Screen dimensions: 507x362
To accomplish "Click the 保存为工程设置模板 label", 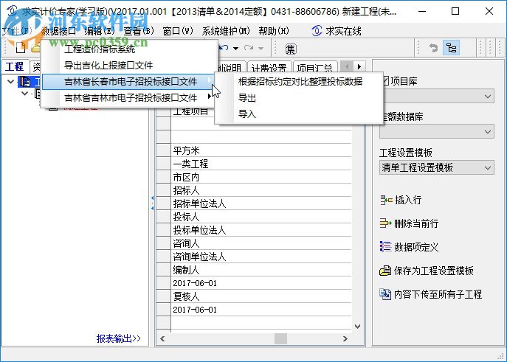I will (434, 271).
